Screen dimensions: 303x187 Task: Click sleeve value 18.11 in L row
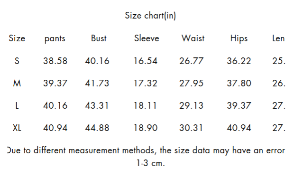pos(145,105)
